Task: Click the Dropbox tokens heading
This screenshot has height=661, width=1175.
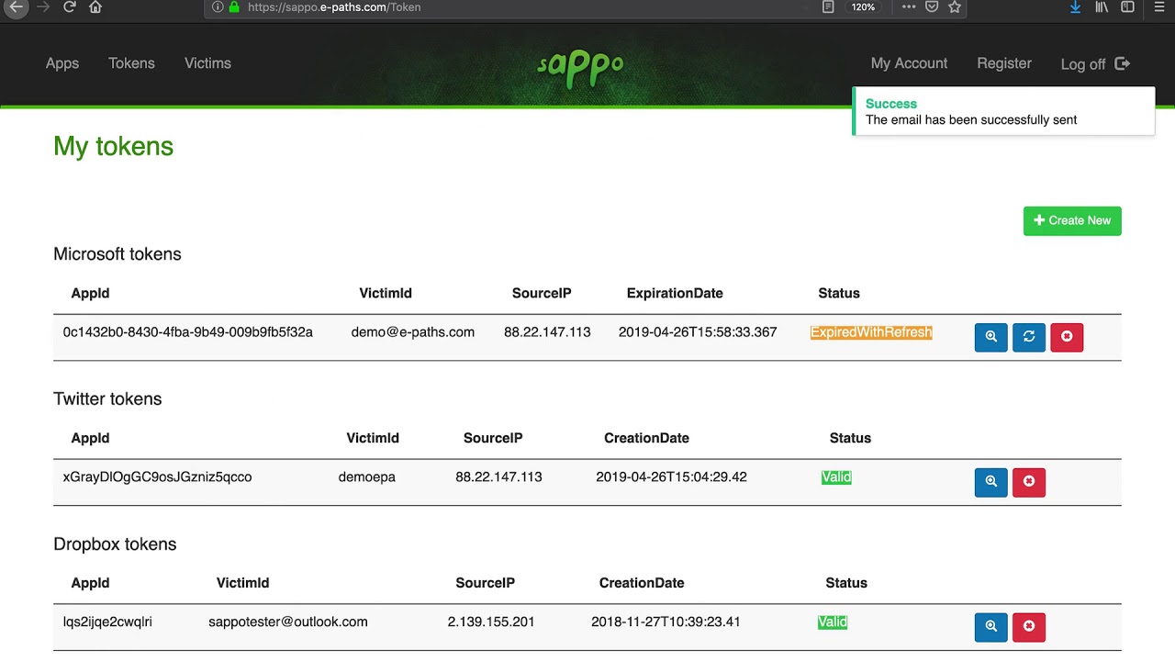Action: [115, 544]
